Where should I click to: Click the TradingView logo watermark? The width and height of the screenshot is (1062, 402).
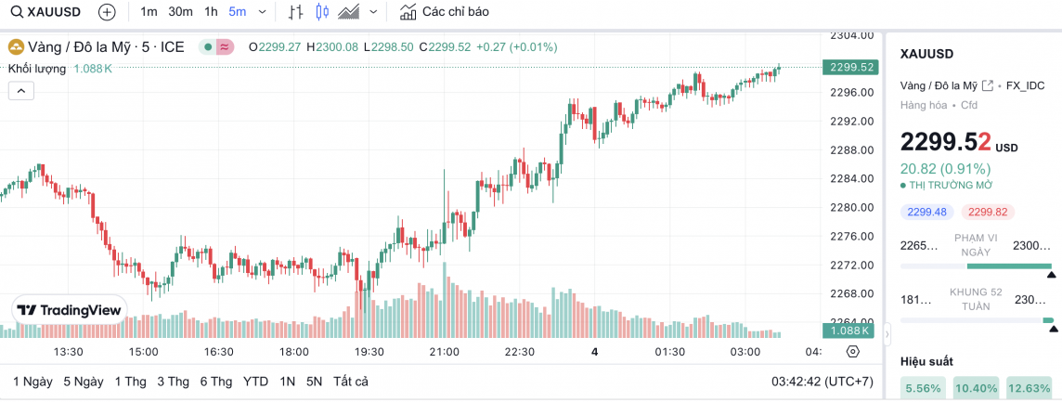pos(70,310)
